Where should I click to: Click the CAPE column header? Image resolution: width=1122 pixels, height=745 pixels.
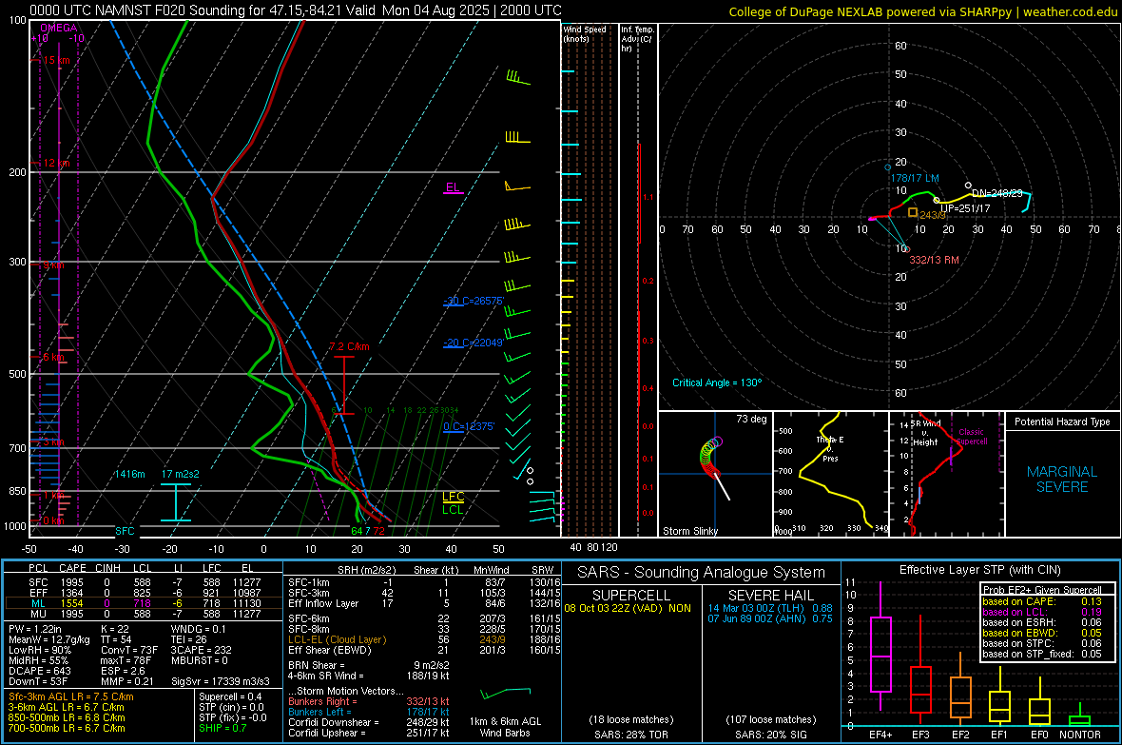[72, 569]
